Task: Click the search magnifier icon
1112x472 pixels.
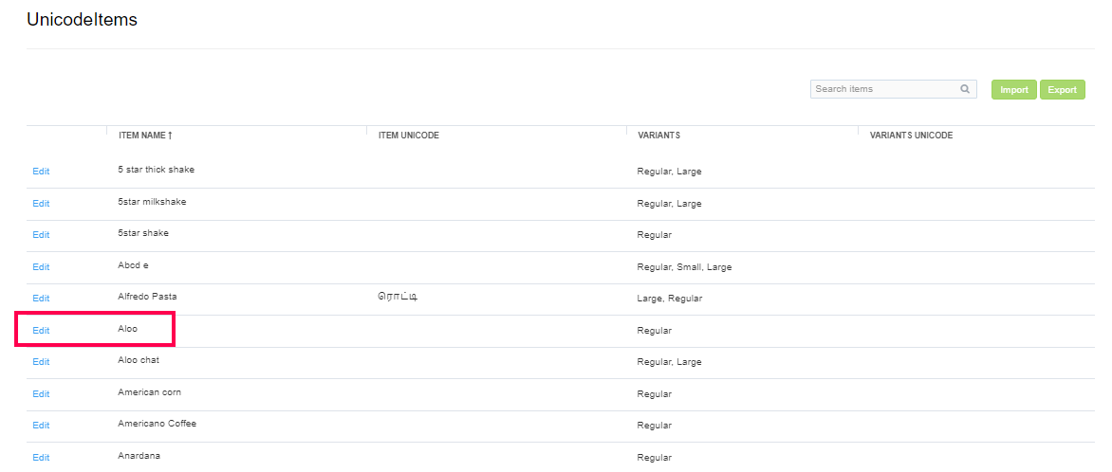Action: pyautogui.click(x=965, y=89)
